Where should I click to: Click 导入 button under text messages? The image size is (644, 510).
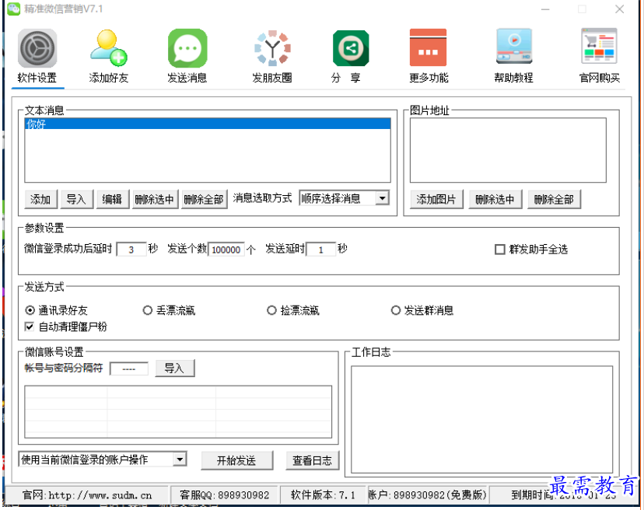coord(76,200)
